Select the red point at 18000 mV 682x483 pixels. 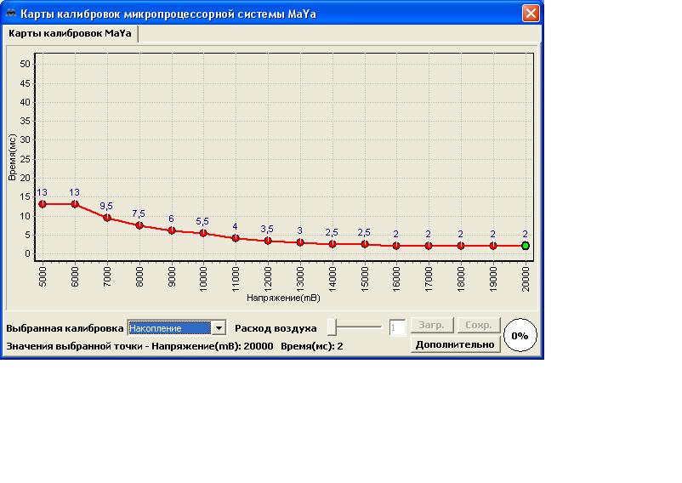[461, 246]
